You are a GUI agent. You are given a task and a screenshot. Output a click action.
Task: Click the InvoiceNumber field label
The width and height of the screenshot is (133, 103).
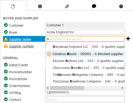pyautogui.click(x=20, y=72)
